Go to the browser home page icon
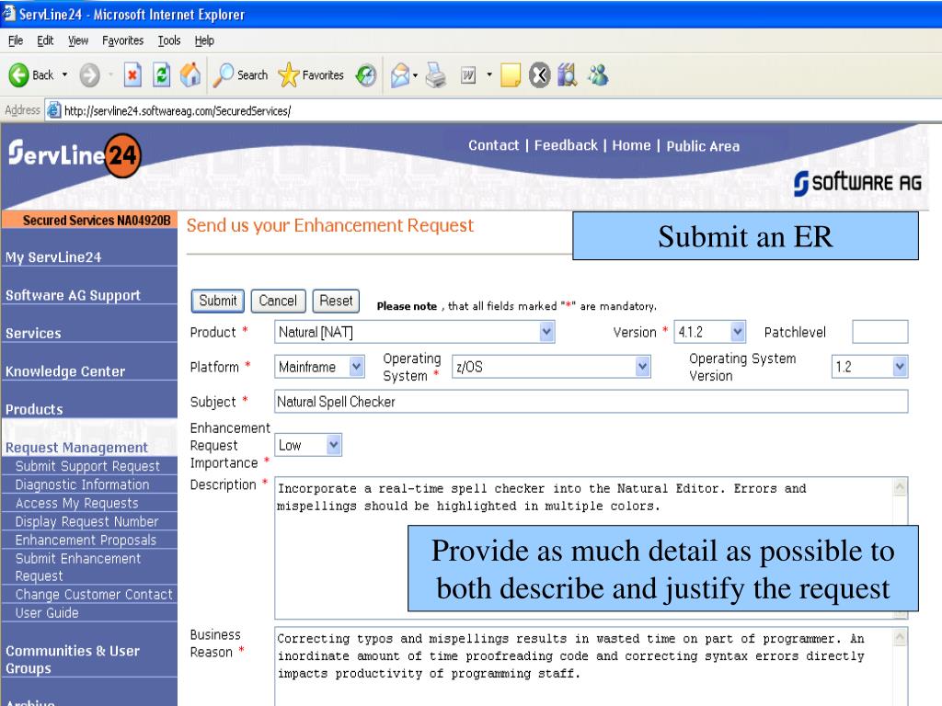The width and height of the screenshot is (942, 706). (x=190, y=75)
